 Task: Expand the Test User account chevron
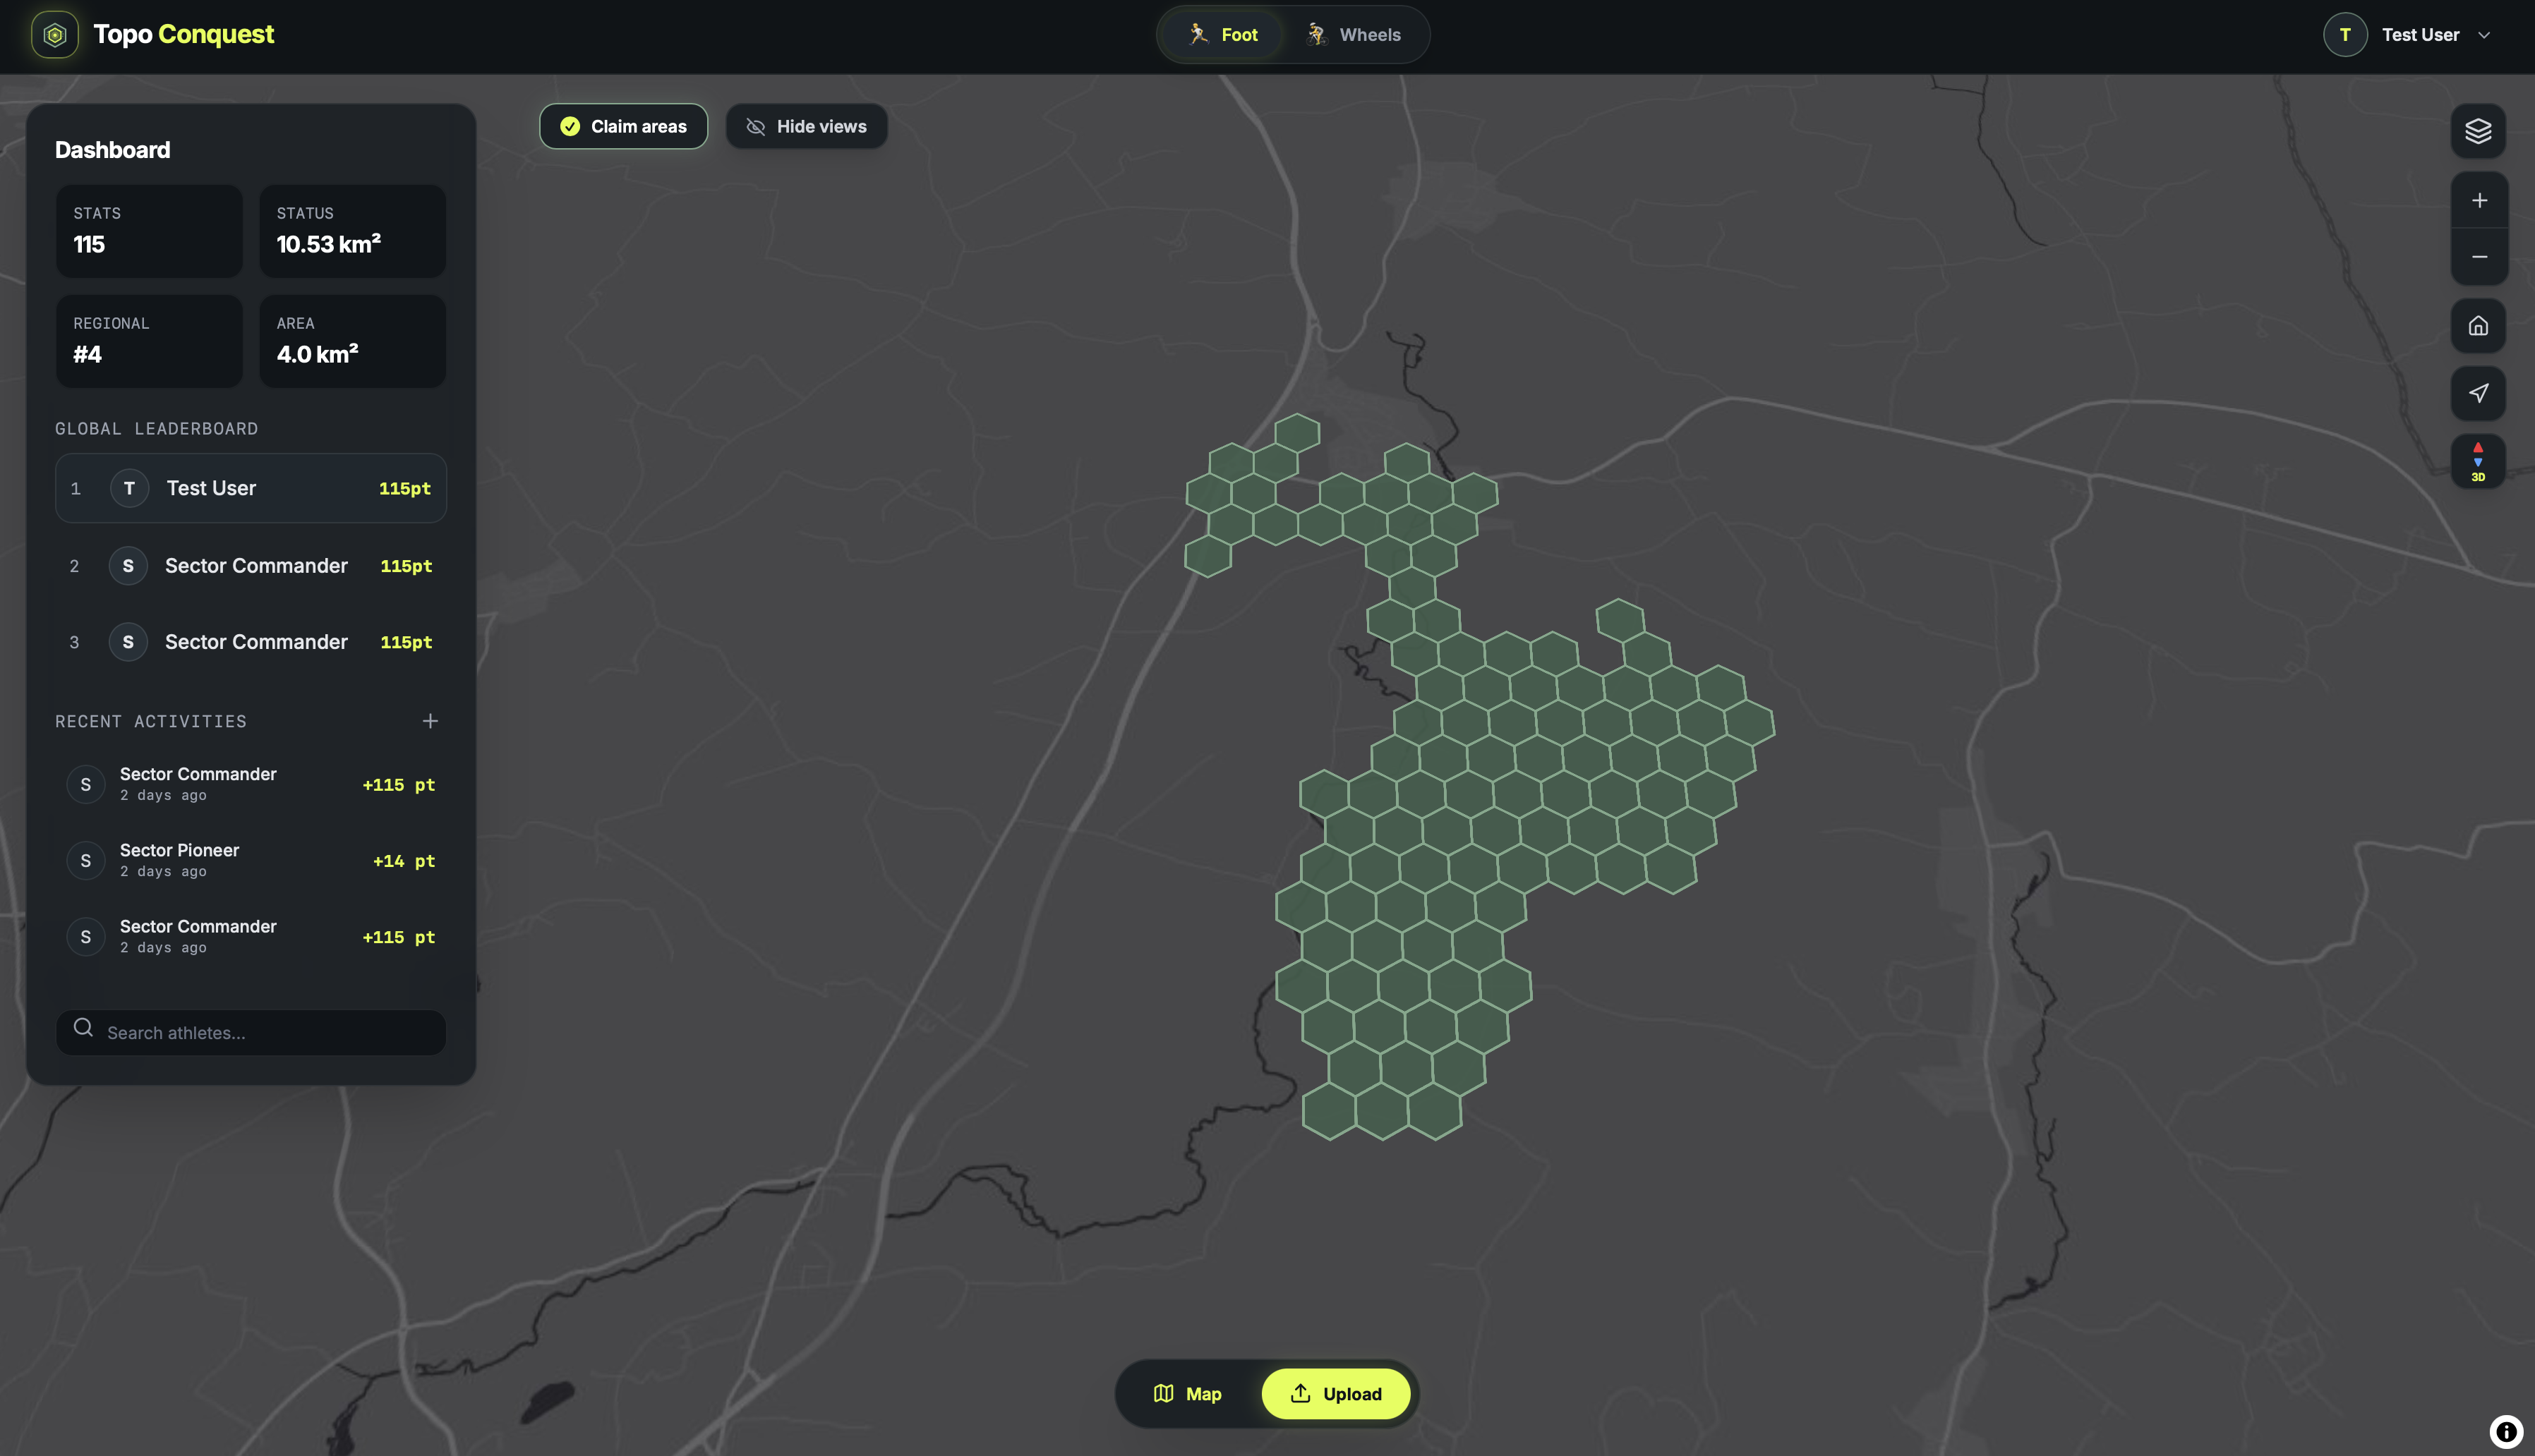[2484, 35]
